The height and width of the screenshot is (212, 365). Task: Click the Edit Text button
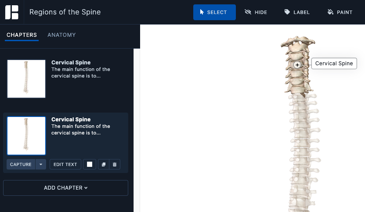point(65,164)
